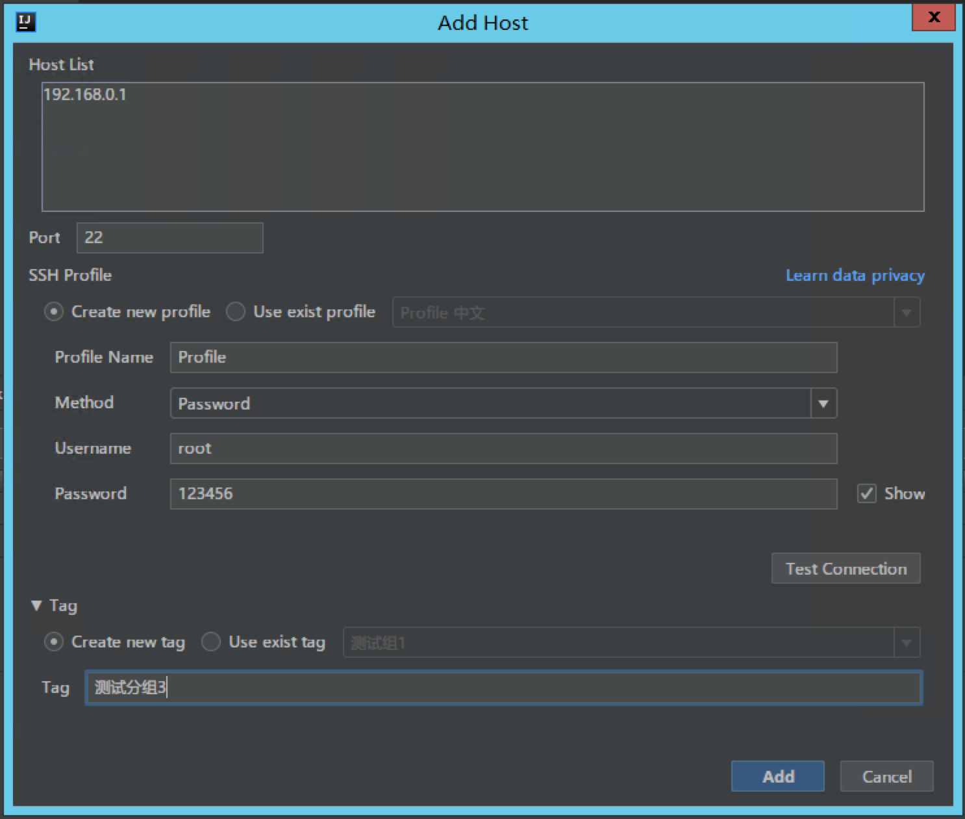Select the Create new tag radio button
This screenshot has height=819, width=965.
[53, 642]
